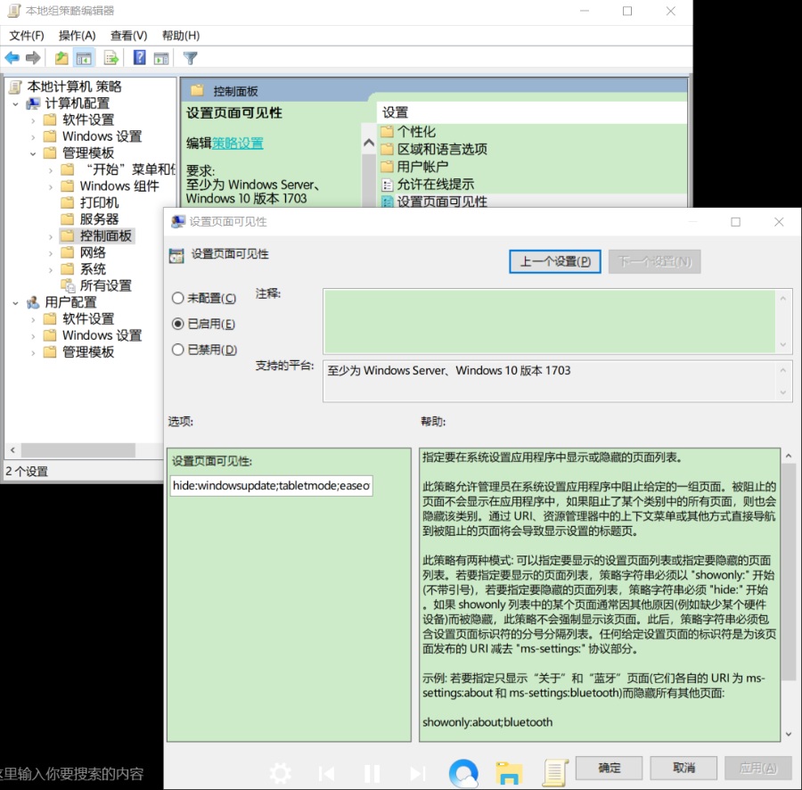This screenshot has width=802, height=790.
Task: Open the 操作(A) menu
Action: click(78, 36)
